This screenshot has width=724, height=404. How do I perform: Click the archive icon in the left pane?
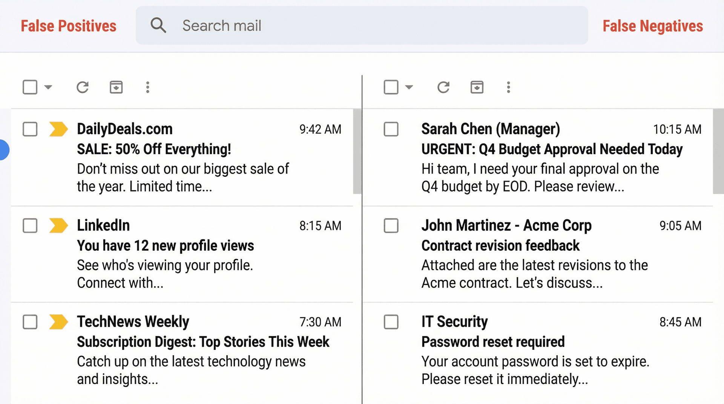coord(116,87)
